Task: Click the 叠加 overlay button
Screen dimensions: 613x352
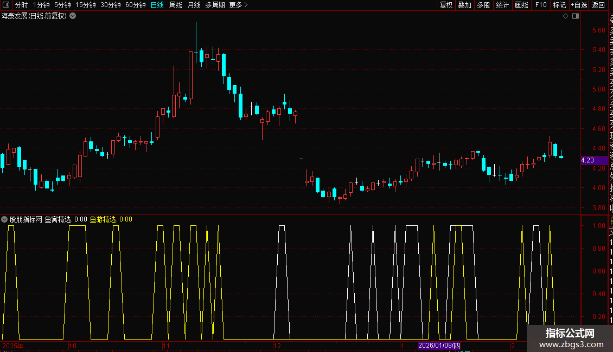Action: coord(465,5)
